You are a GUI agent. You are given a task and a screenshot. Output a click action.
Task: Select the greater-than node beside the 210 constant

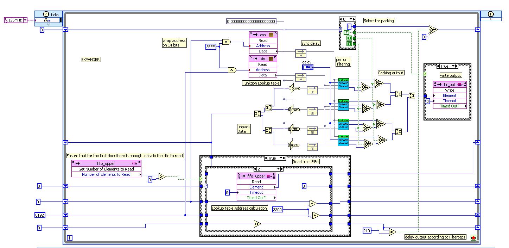(392, 232)
